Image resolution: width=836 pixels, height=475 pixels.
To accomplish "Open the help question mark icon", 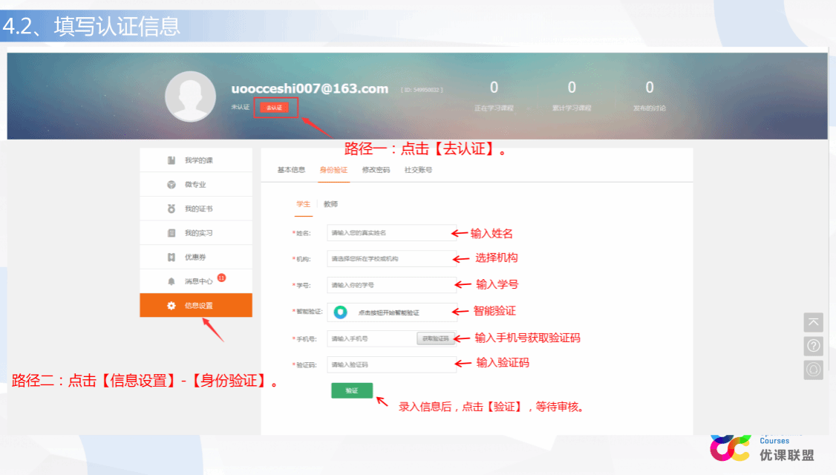I will coord(814,346).
